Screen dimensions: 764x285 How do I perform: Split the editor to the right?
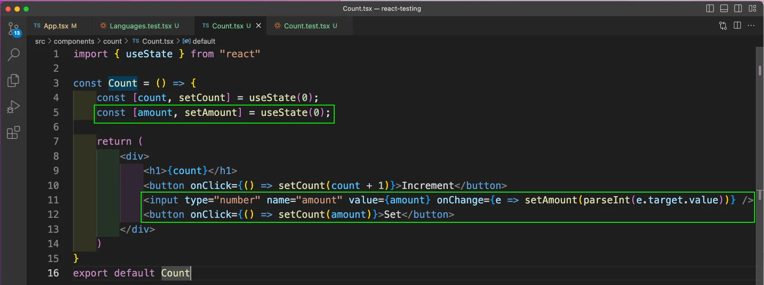[x=737, y=26]
